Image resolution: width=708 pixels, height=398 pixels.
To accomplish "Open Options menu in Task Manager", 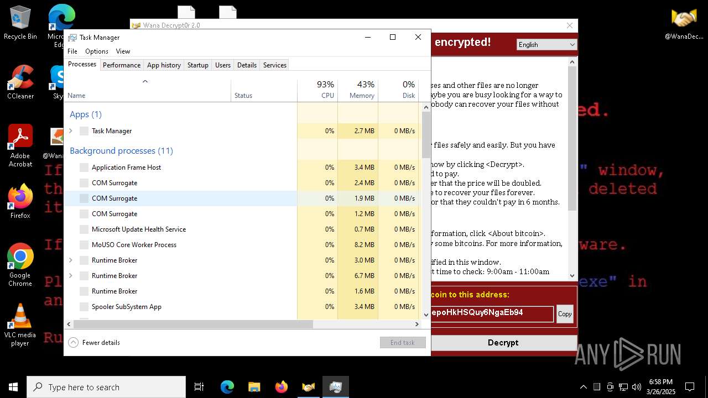I will pos(97,51).
